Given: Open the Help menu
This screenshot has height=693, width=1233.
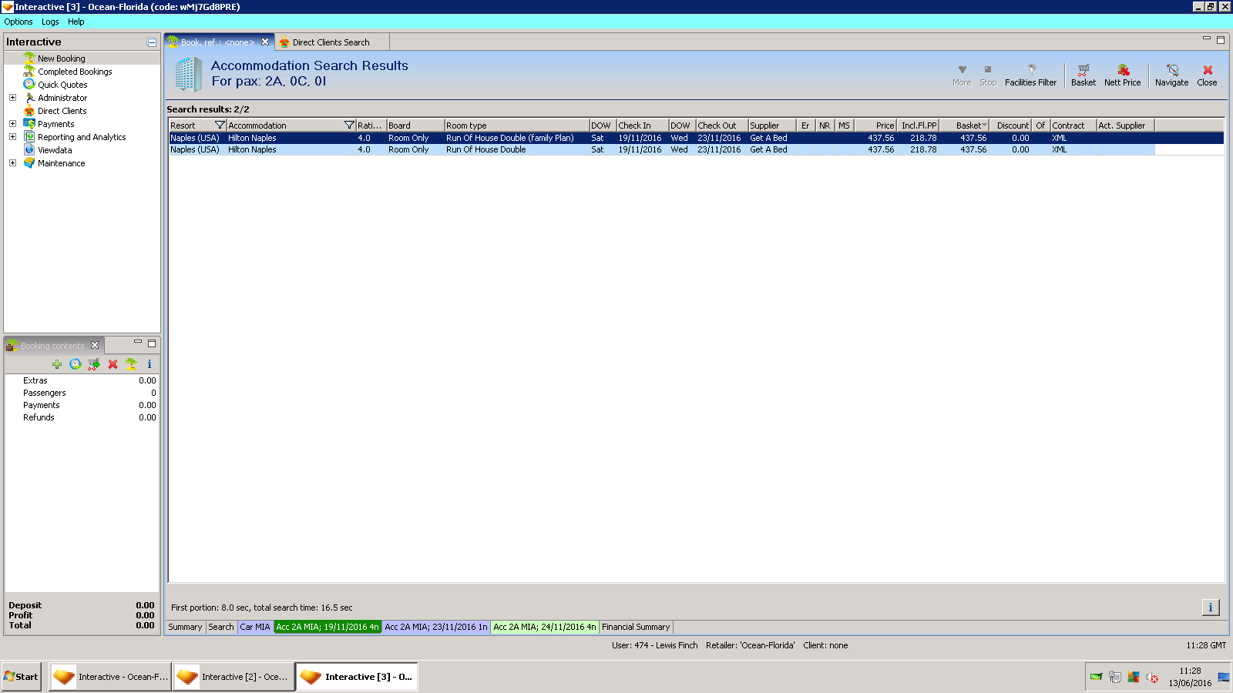Looking at the screenshot, I should (x=76, y=22).
